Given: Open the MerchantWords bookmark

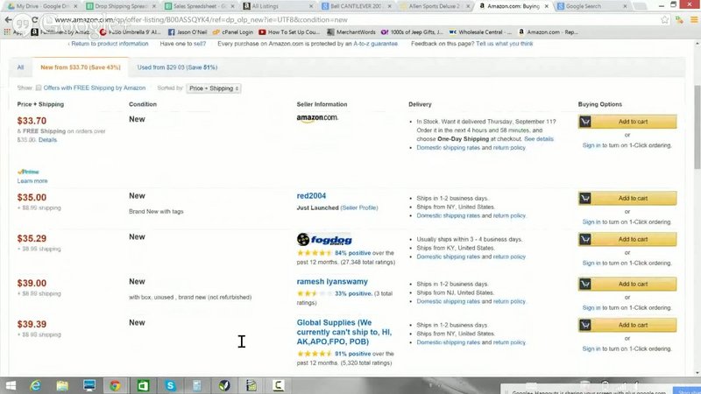Looking at the screenshot, I should 351,32.
